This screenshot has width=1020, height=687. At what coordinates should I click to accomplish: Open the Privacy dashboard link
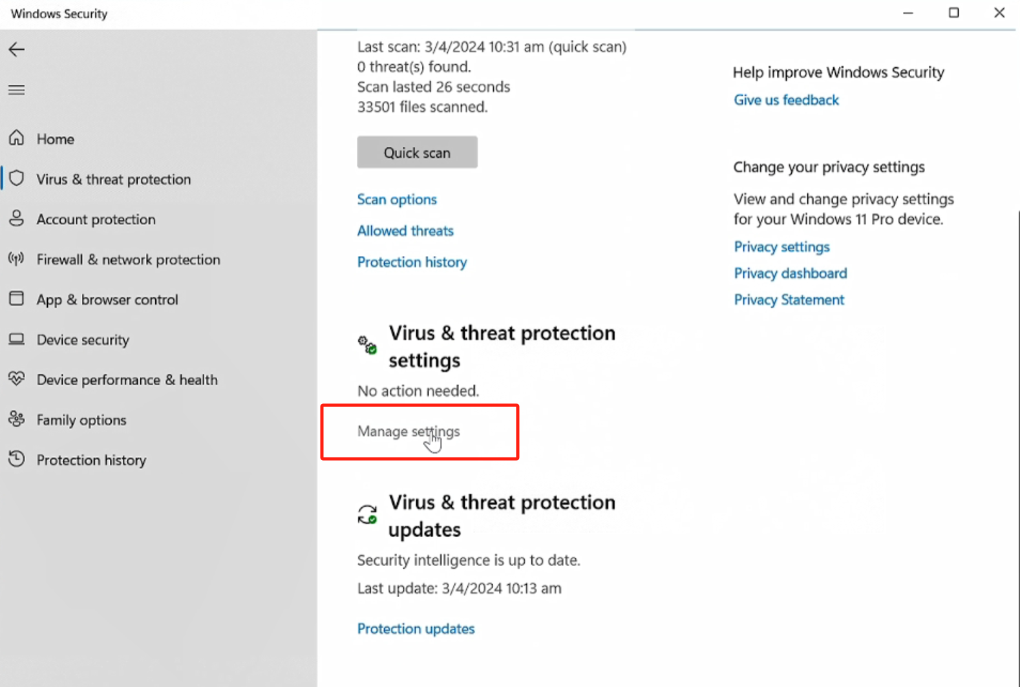pyautogui.click(x=790, y=273)
